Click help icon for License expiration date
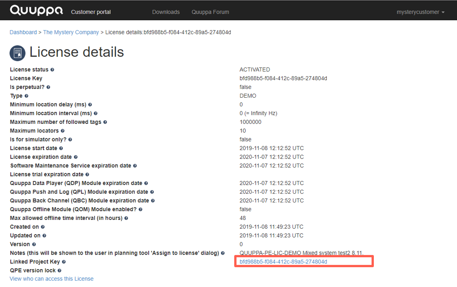Screen dimensions: 457x287 click(76, 157)
